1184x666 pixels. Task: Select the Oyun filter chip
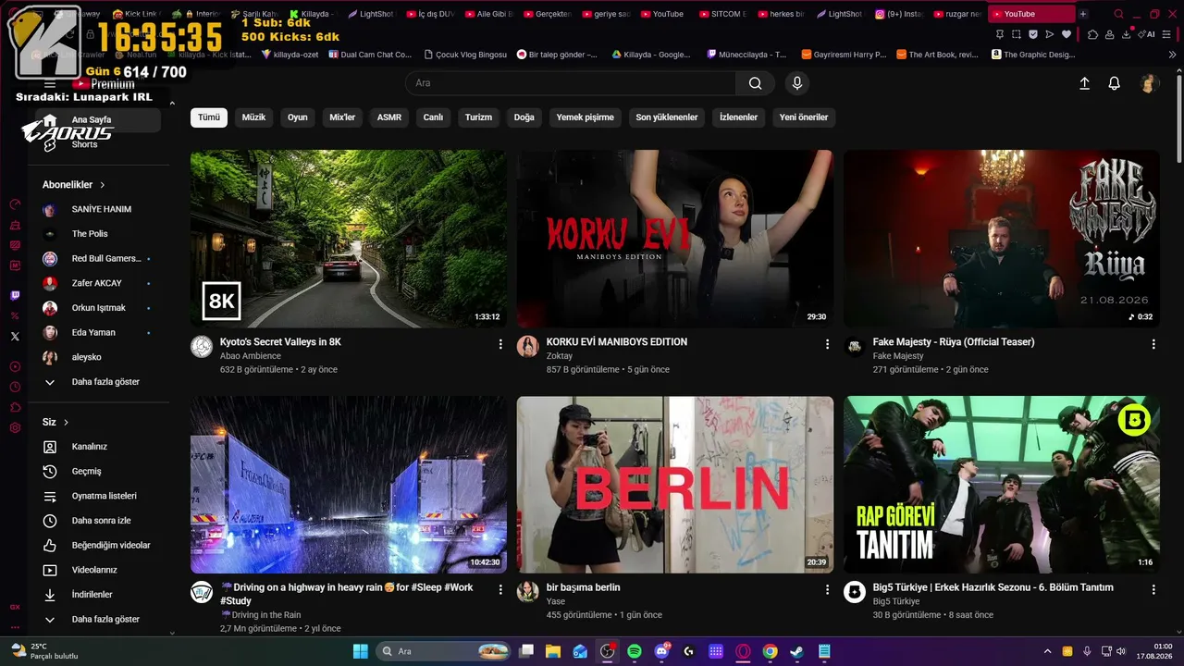coord(297,117)
